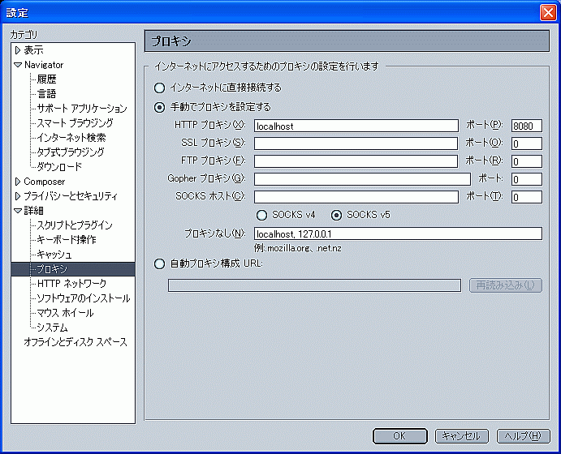Open the 履歴 settings in tree
This screenshot has width=561, height=454.
coord(46,79)
